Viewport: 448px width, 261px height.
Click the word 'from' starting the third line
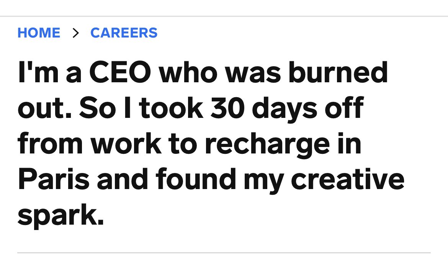tap(50, 143)
